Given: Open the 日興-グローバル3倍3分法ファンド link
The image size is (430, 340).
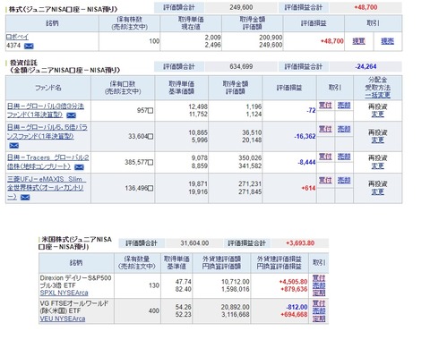Looking at the screenshot, I should [46, 110].
